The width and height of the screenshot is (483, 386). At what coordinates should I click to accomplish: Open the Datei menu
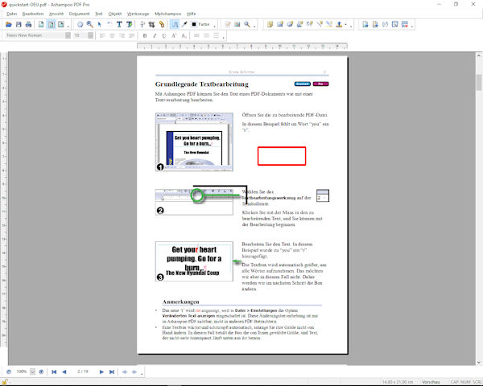12,14
